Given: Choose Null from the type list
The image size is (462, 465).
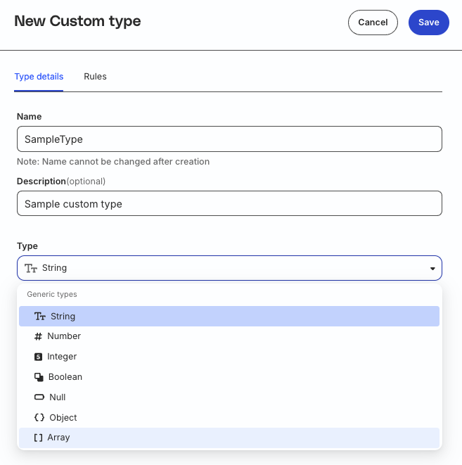Looking at the screenshot, I should pyautogui.click(x=229, y=397).
